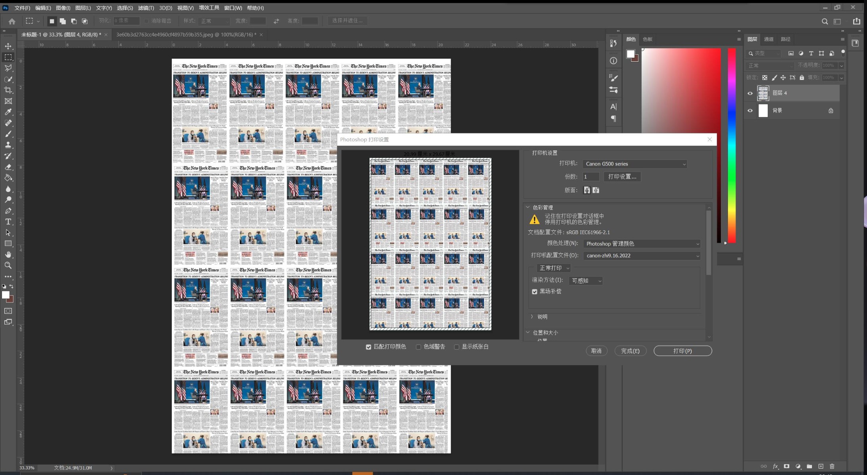Viewport: 867px width, 475px height.
Task: Open 颜色处理 Photoshop 管理颜色 dropdown
Action: click(x=642, y=244)
